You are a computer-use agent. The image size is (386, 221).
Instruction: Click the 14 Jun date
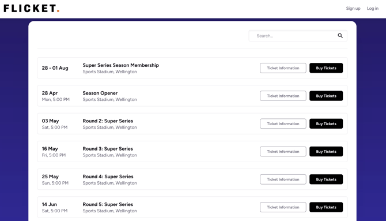tap(49, 205)
